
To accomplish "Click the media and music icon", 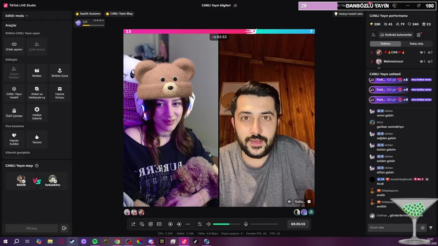I will point(142,224).
